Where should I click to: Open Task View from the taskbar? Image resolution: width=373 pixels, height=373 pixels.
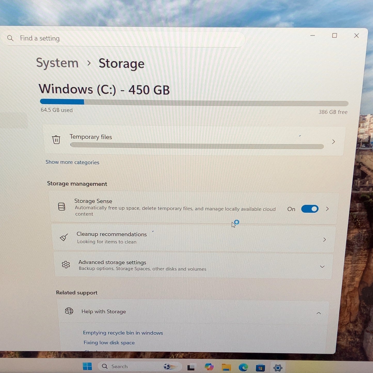tap(191, 367)
